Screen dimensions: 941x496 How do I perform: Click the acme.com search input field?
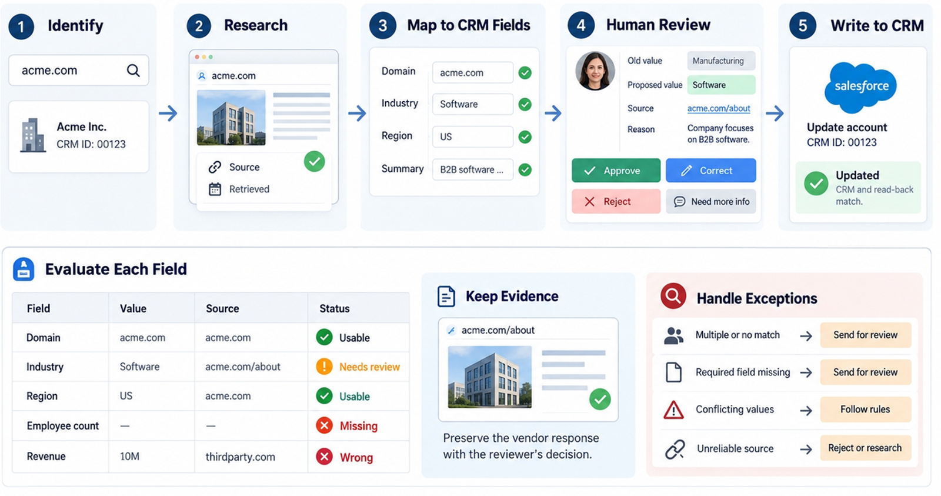coord(79,71)
